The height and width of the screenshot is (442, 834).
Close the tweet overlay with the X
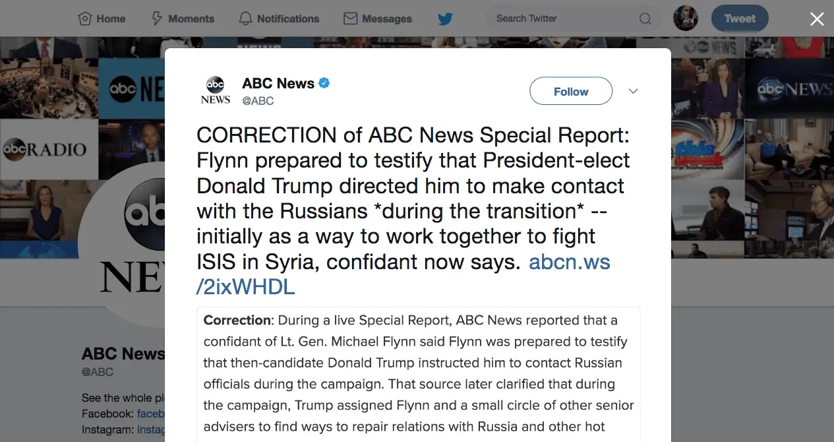tap(817, 19)
